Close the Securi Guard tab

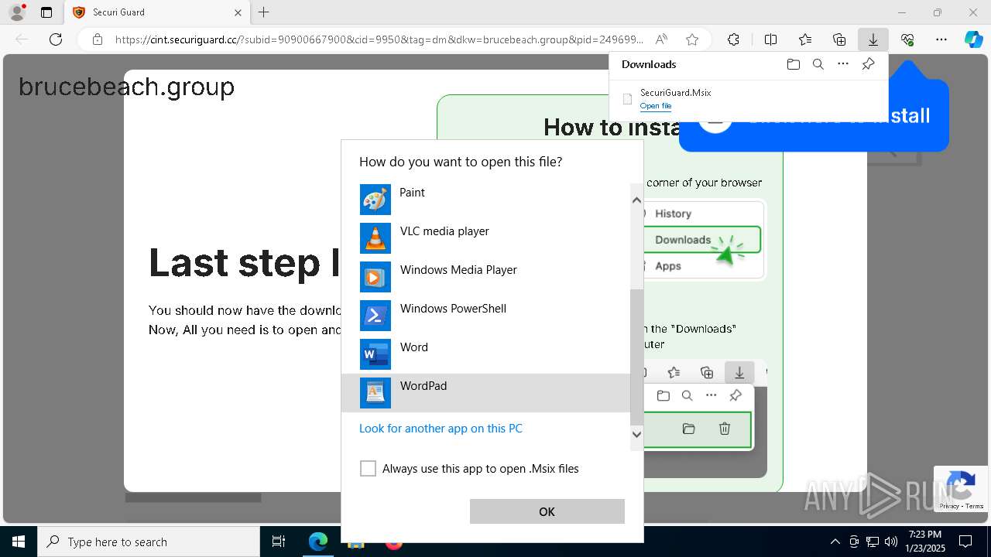tap(238, 12)
